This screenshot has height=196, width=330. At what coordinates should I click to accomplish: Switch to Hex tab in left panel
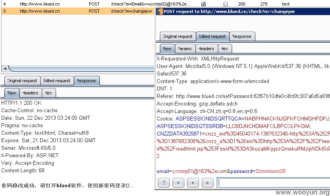49,93
